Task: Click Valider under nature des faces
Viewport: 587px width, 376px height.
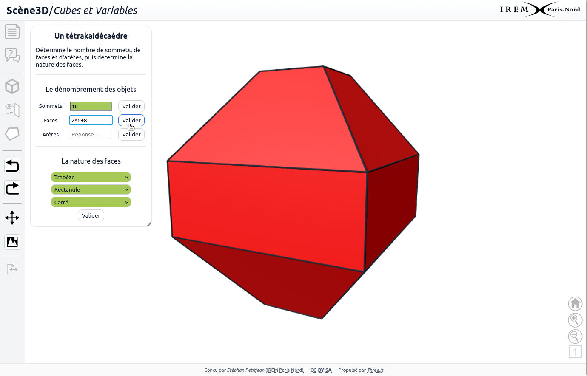Action: tap(91, 215)
